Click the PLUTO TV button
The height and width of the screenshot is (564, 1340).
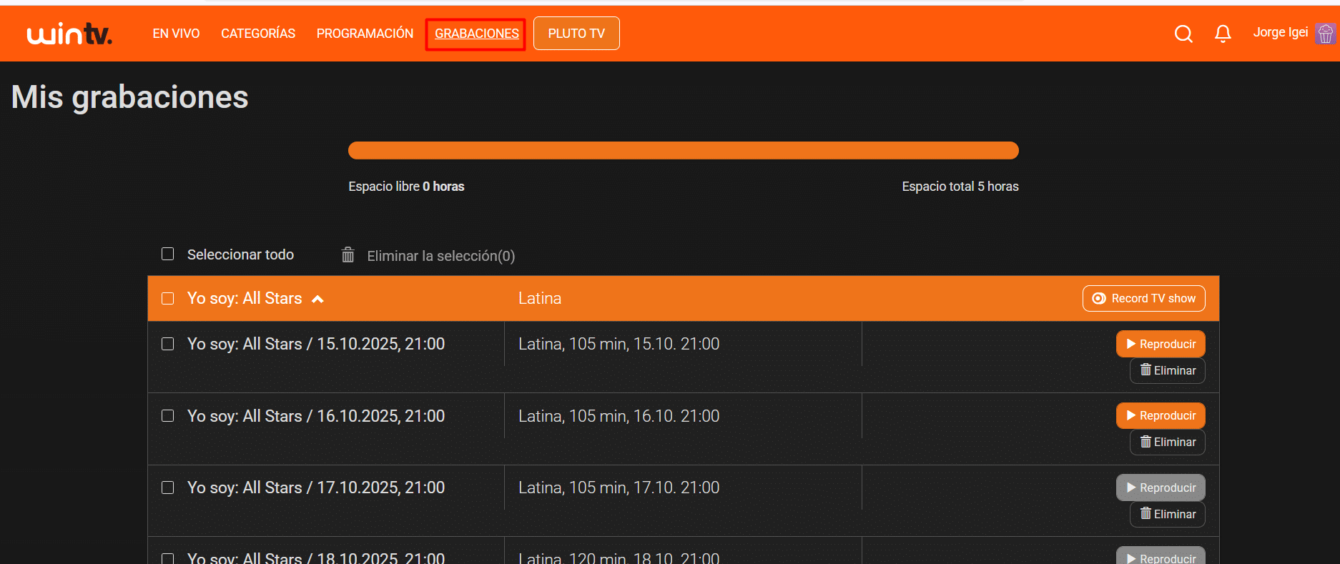click(x=576, y=34)
